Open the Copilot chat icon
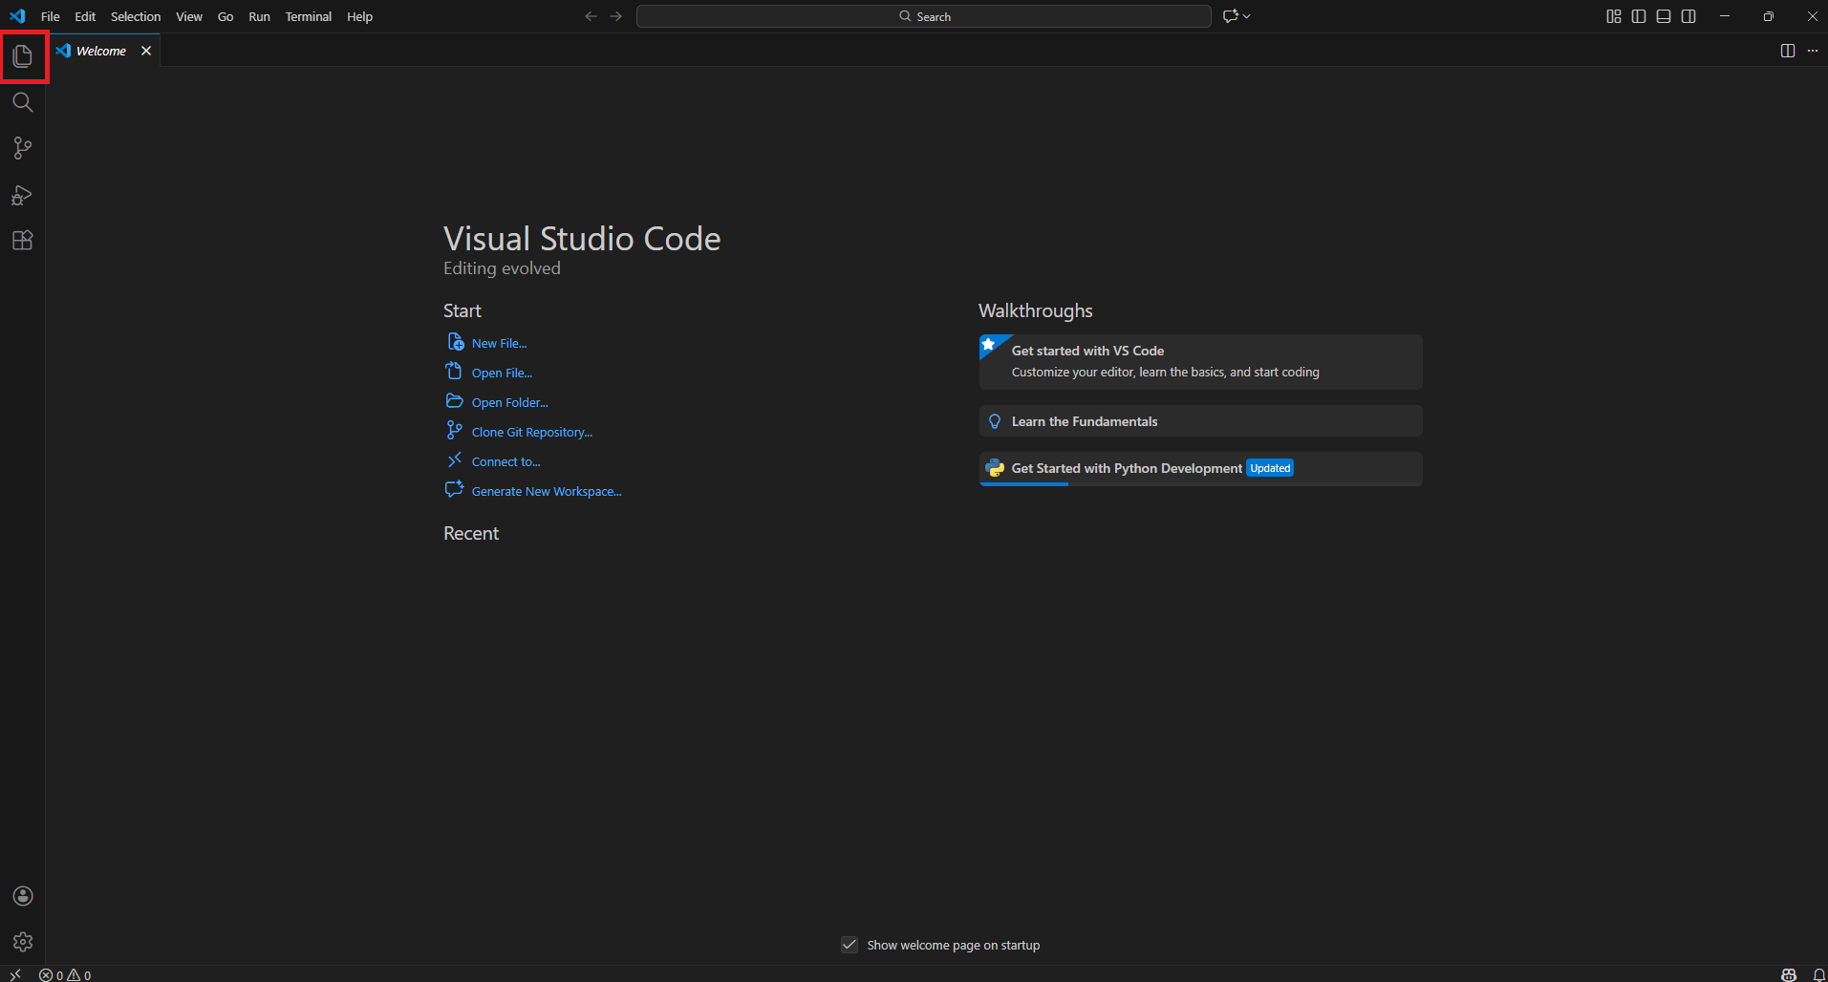Viewport: 1828px width, 982px height. (x=1231, y=16)
